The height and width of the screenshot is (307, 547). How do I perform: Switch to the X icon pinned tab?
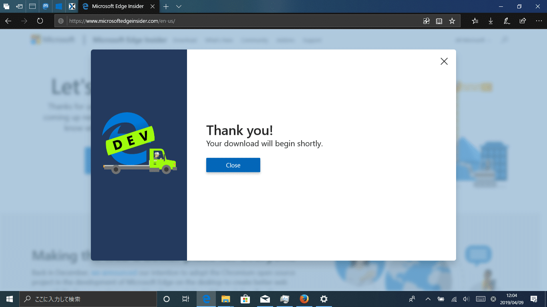(x=72, y=6)
